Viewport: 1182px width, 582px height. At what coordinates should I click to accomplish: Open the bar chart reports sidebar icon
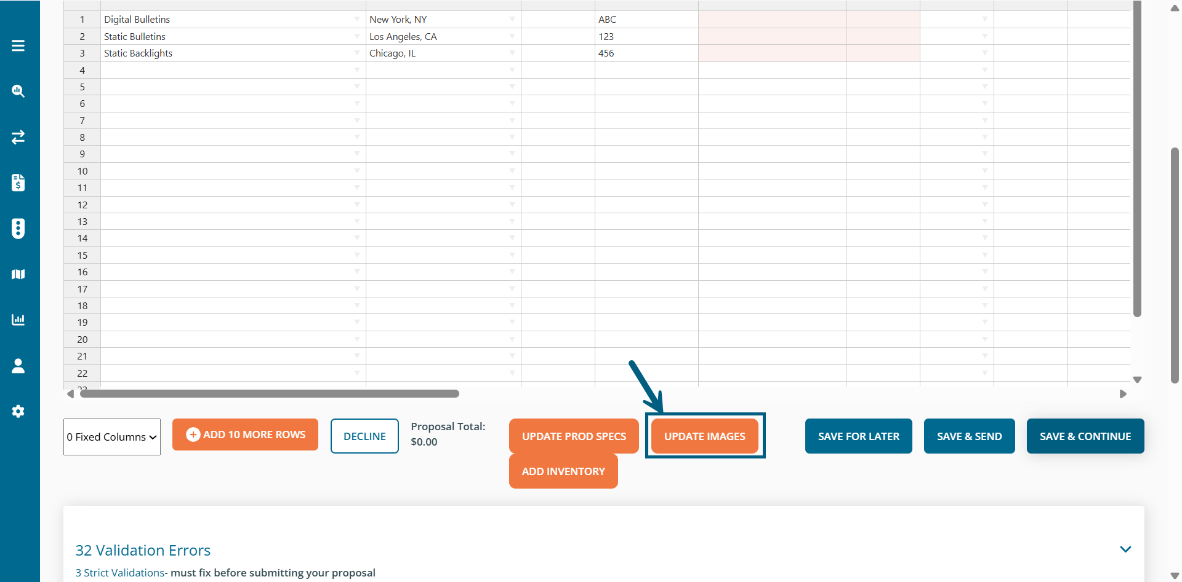(18, 320)
